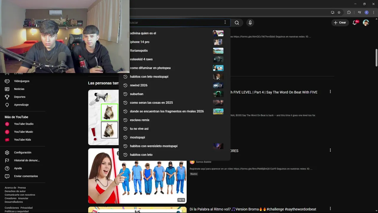Open the Chrome profile 'F' avatar
378x213 pixels.
(366, 12)
